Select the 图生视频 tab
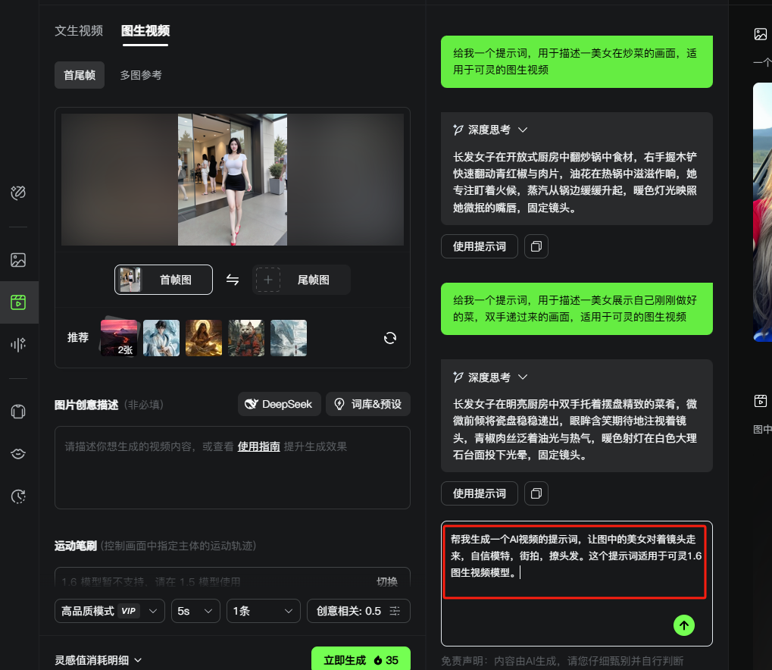Viewport: 772px width, 670px height. click(145, 30)
